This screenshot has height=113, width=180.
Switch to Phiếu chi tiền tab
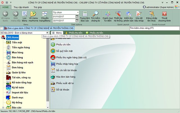click(x=94, y=33)
